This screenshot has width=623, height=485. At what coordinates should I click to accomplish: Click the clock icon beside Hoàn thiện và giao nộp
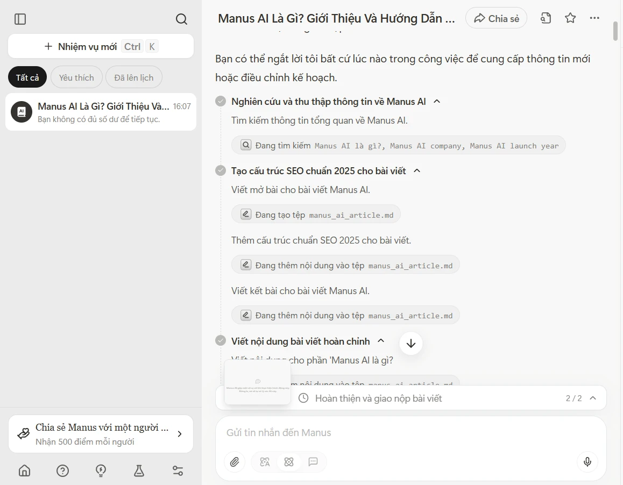[x=303, y=398]
